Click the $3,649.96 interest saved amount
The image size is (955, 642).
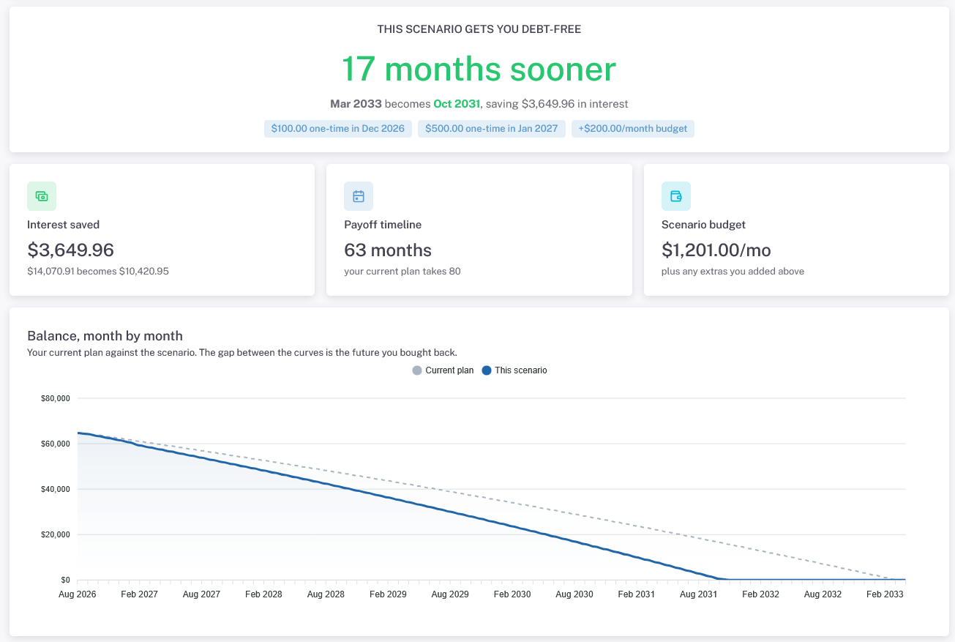point(71,250)
